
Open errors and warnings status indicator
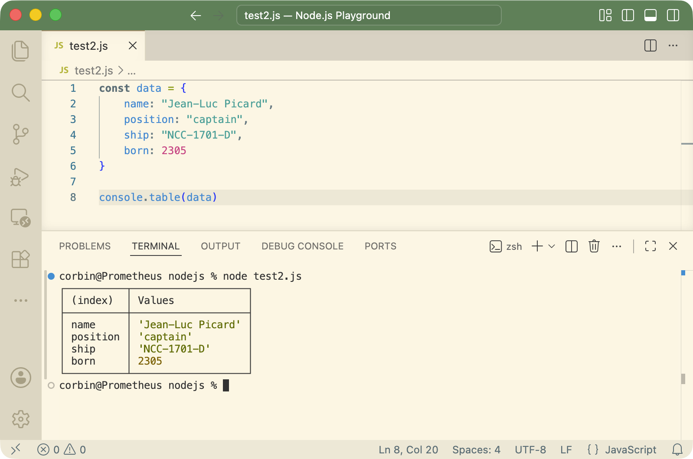62,449
